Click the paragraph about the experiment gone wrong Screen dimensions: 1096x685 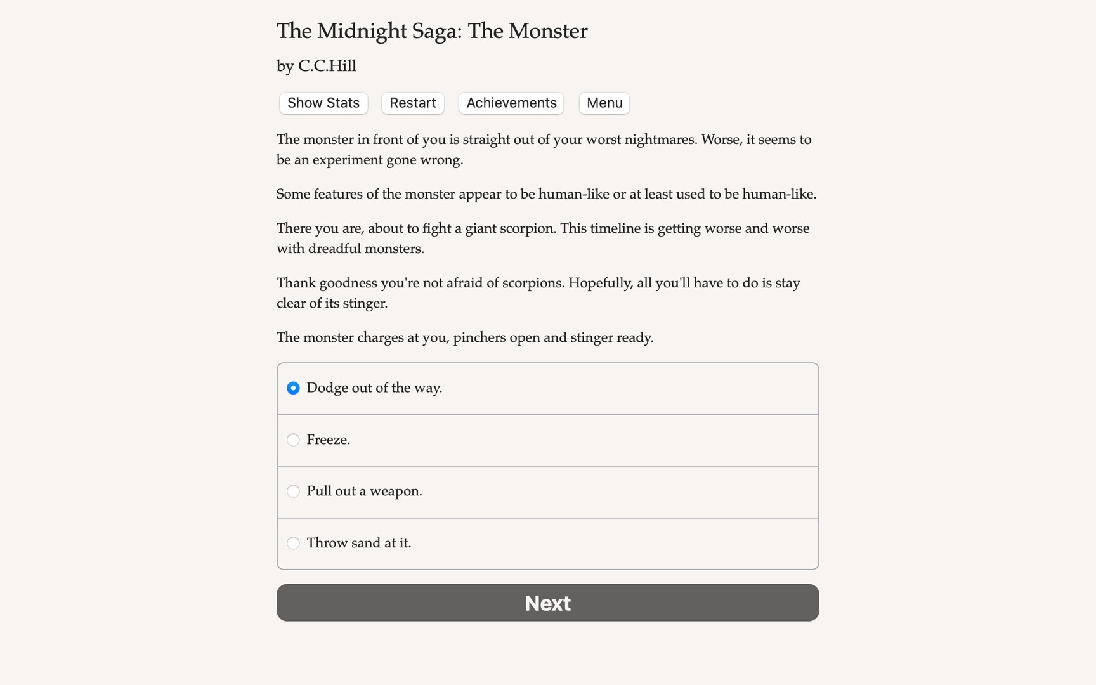[544, 150]
